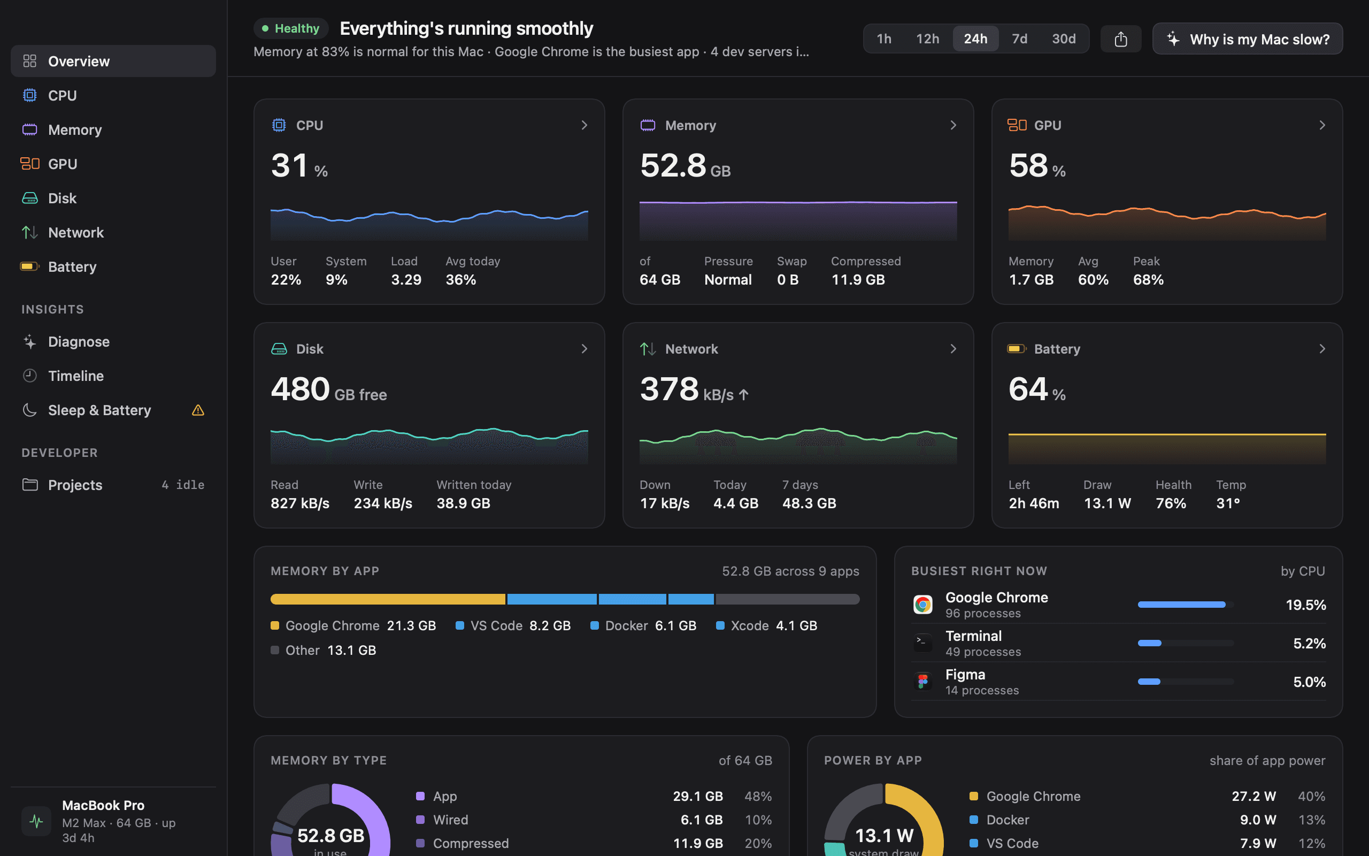Select the 30d time range
Viewport: 1369px width, 856px height.
pyautogui.click(x=1064, y=39)
